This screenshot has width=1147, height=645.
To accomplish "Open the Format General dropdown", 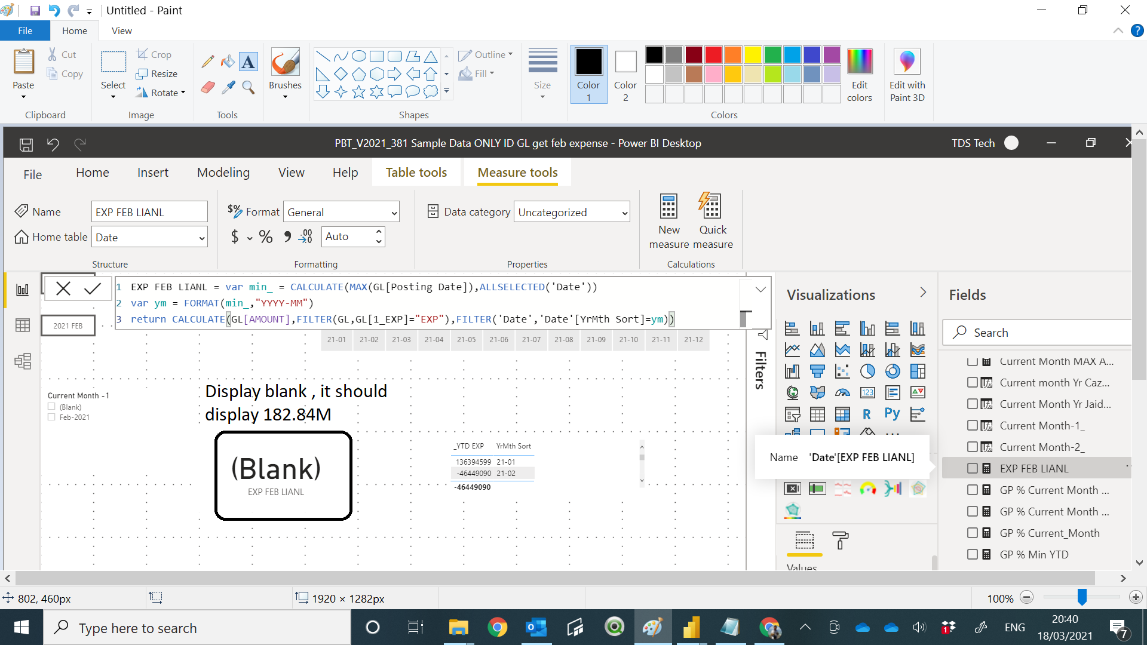I will tap(341, 212).
